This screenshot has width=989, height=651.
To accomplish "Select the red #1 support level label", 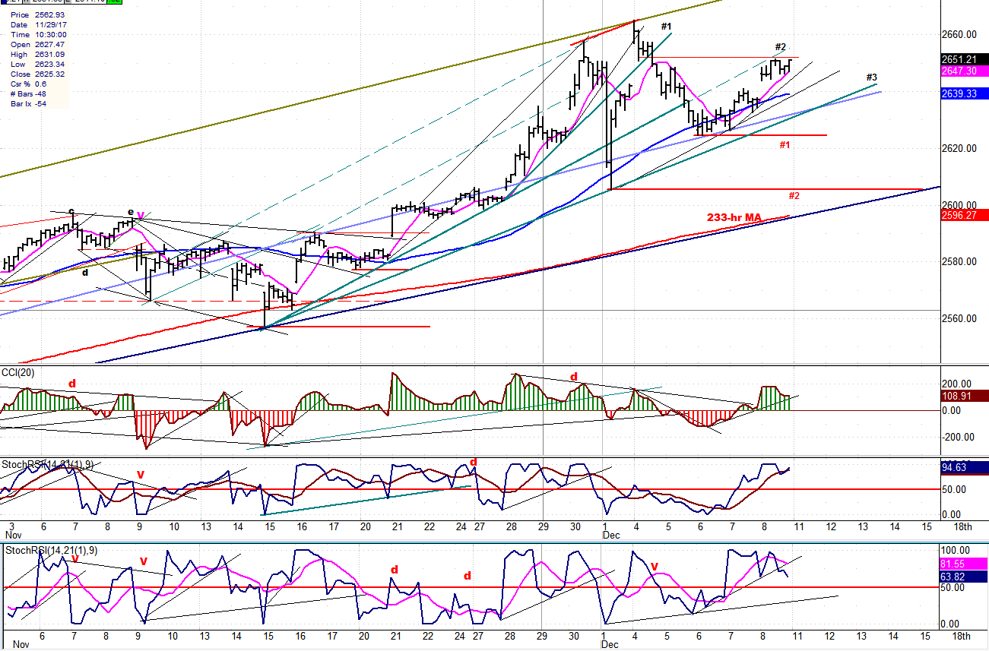I will 786,144.
